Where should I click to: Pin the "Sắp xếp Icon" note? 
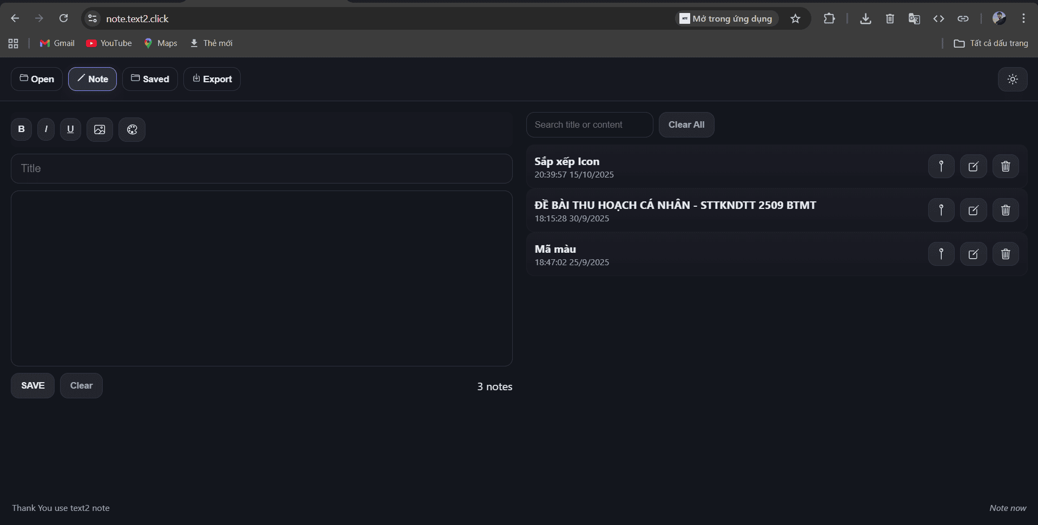tap(941, 166)
